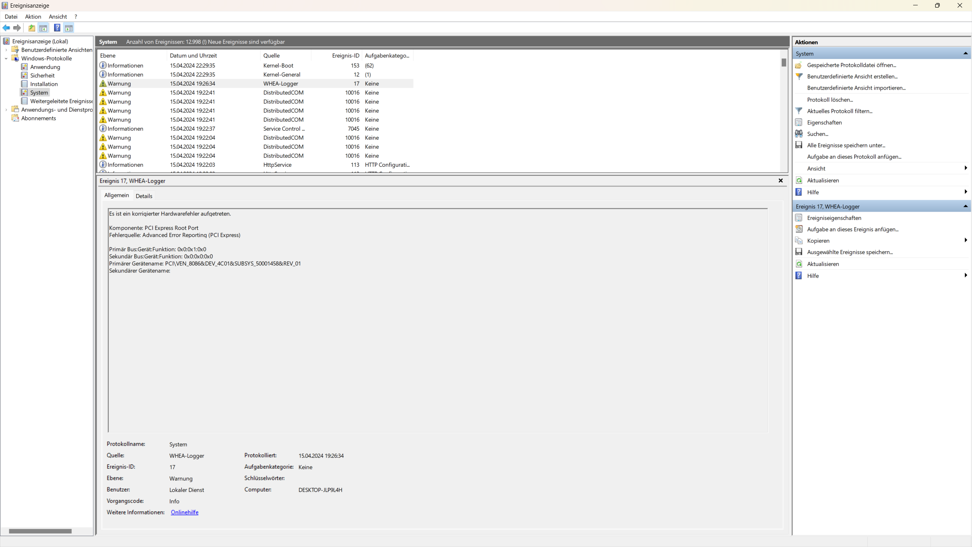Click the blue help toolbar icon

click(57, 28)
